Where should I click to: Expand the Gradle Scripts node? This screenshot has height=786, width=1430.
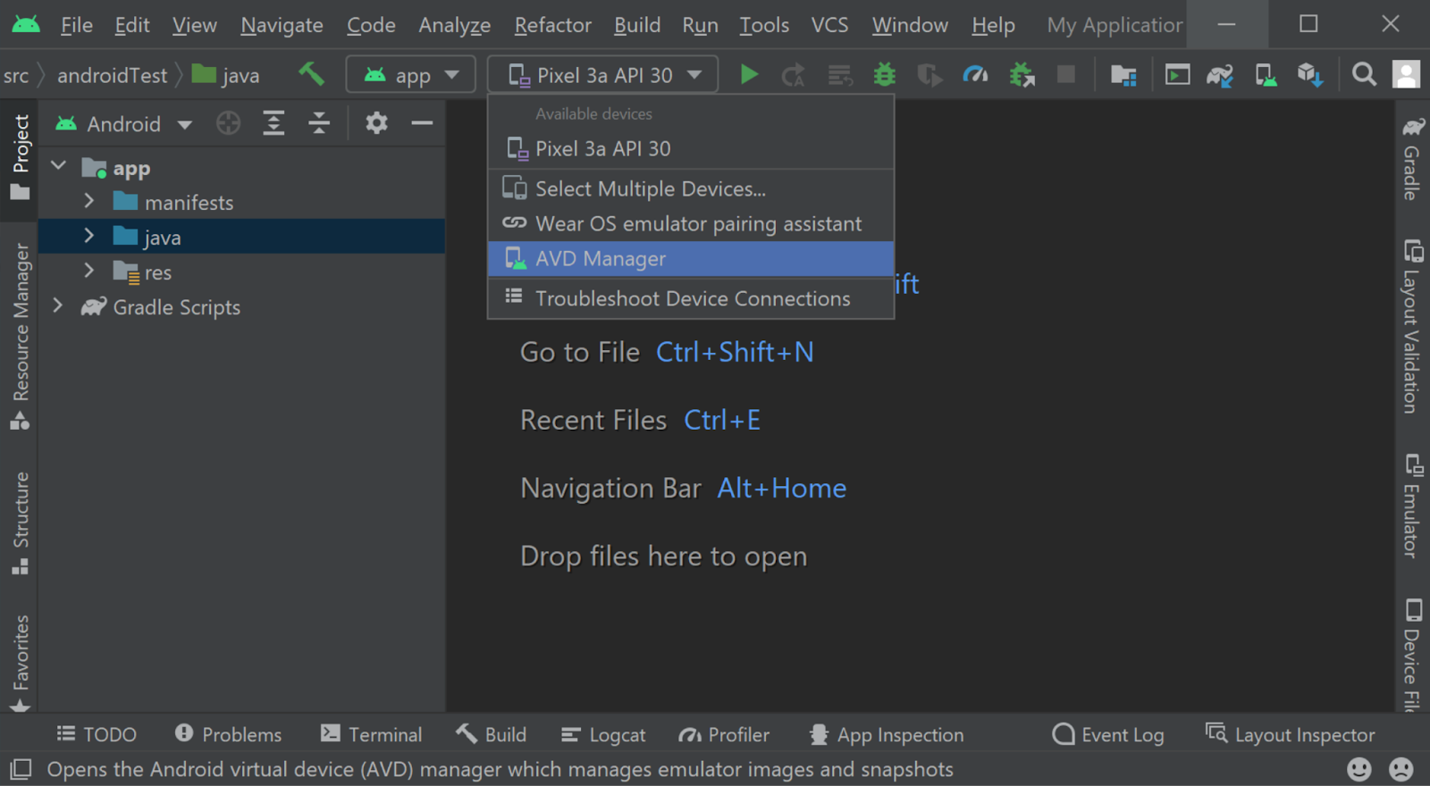tap(59, 305)
